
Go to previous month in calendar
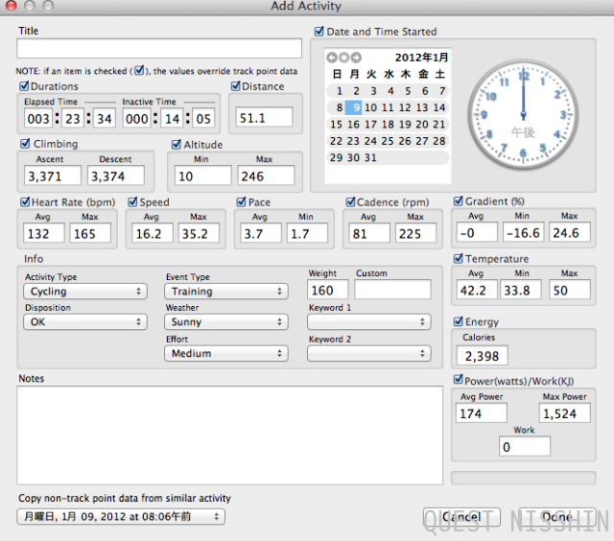(x=332, y=58)
